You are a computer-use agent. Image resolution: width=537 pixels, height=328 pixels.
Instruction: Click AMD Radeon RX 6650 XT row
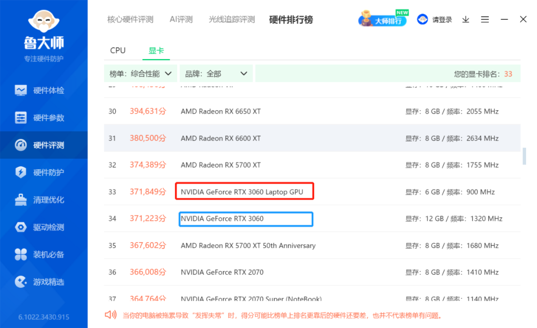pyautogui.click(x=312, y=111)
